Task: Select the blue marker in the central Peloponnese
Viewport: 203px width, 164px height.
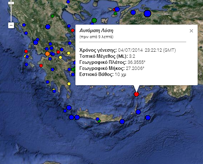Action: pyautogui.click(x=53, y=70)
